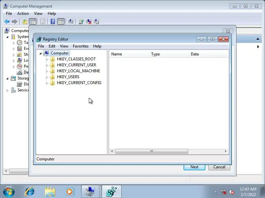This screenshot has width=265, height=198.
Task: Select the Computer root in Registry Editor
Action: (60, 53)
